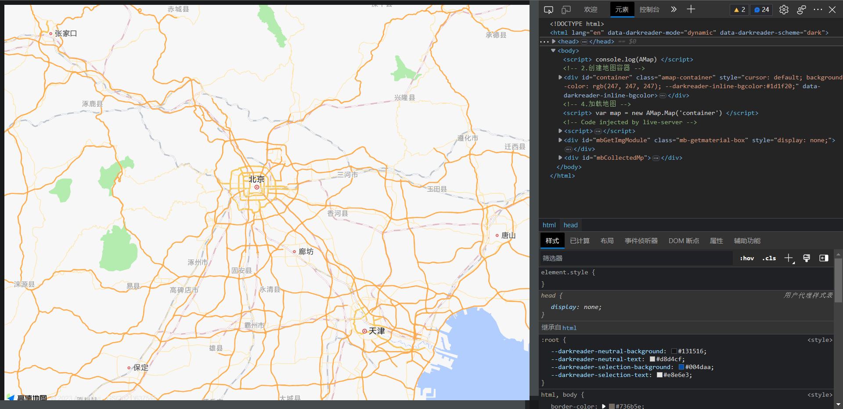843x409 pixels.
Task: Select html breadcrumb
Action: (549, 225)
